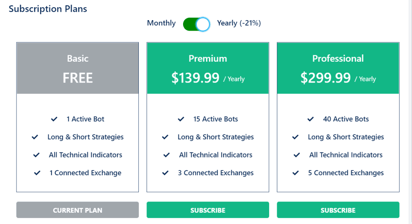
Task: Click checkmark beside 1 Connected Exchange
Action: coord(37,173)
